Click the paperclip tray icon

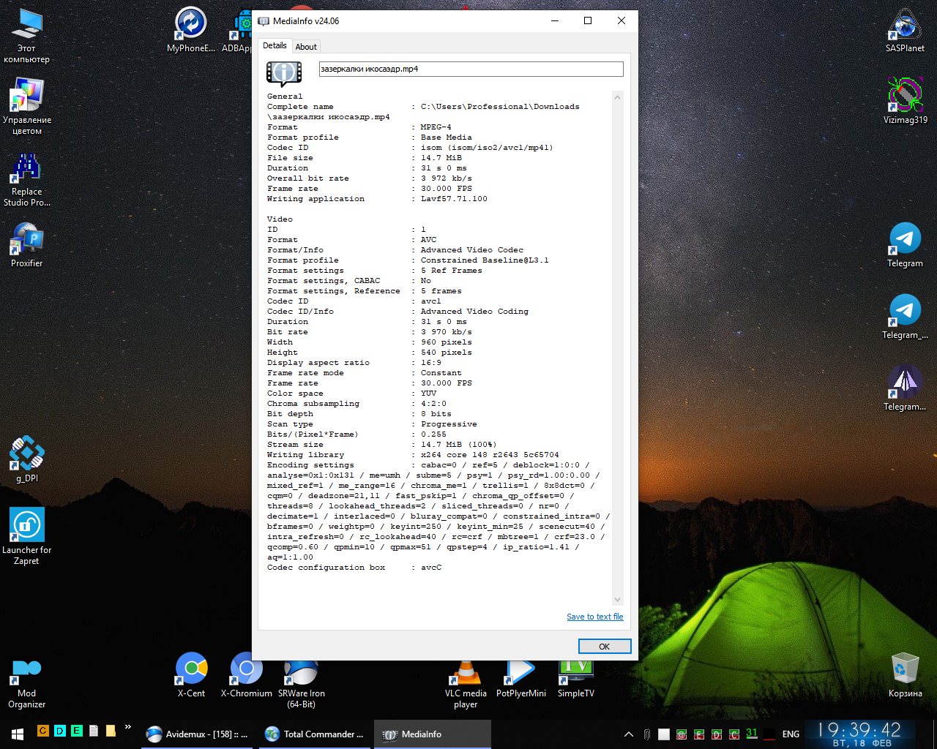pos(647,734)
